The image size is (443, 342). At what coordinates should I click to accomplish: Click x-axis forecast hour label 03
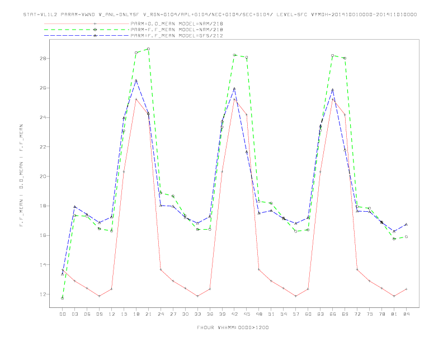[x=74, y=314]
